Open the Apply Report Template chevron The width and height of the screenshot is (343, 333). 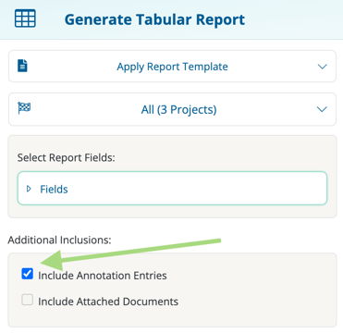pos(322,67)
